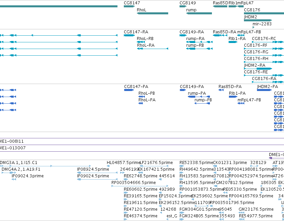Click the RE46374.5prime EST label

[141, 216]
